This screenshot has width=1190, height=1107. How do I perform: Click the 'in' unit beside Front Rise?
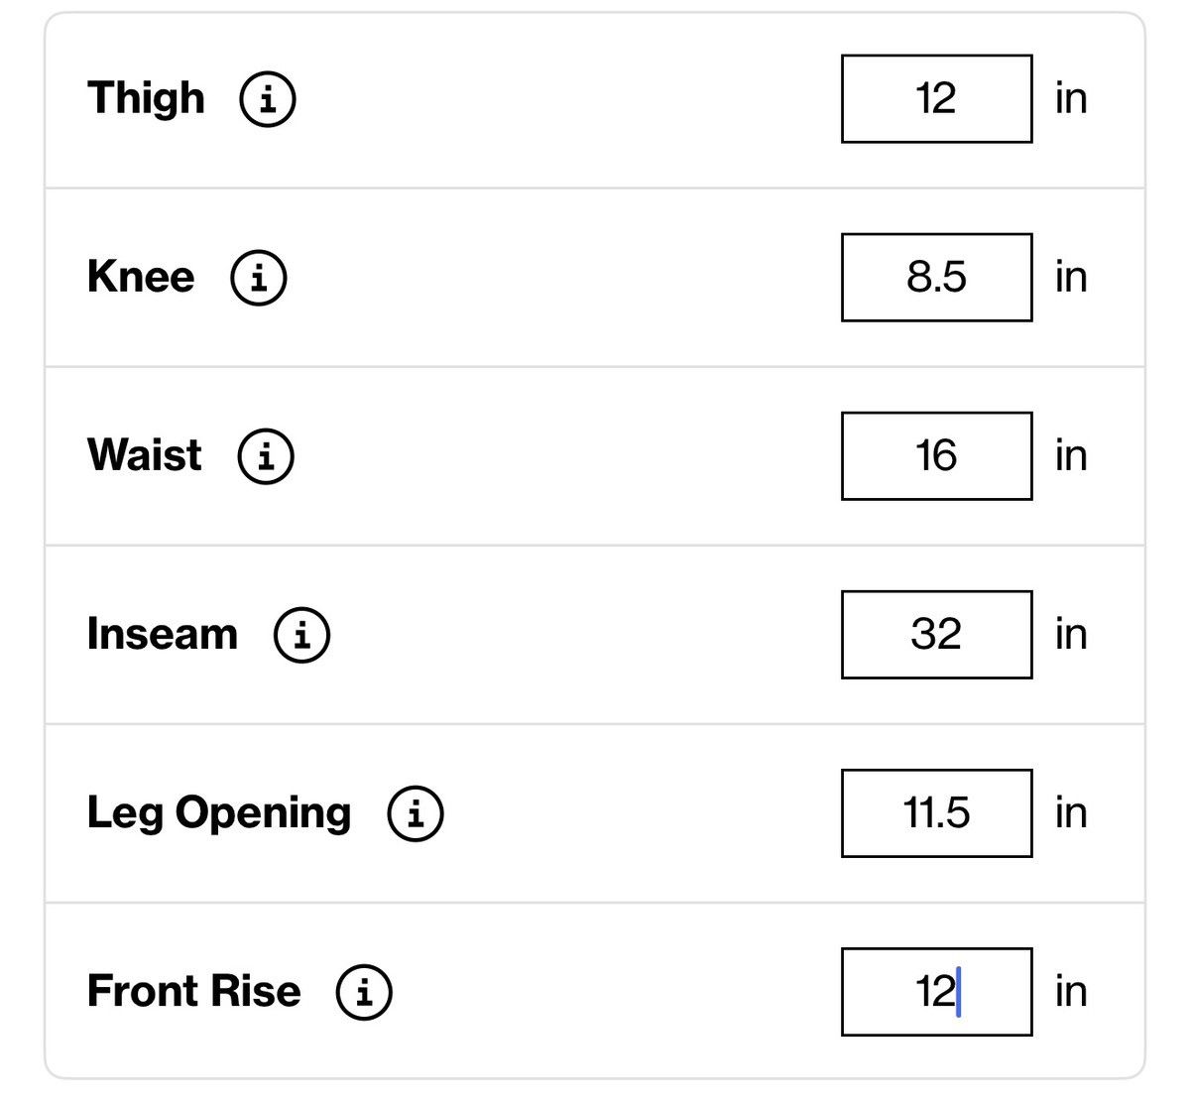pos(1071,991)
